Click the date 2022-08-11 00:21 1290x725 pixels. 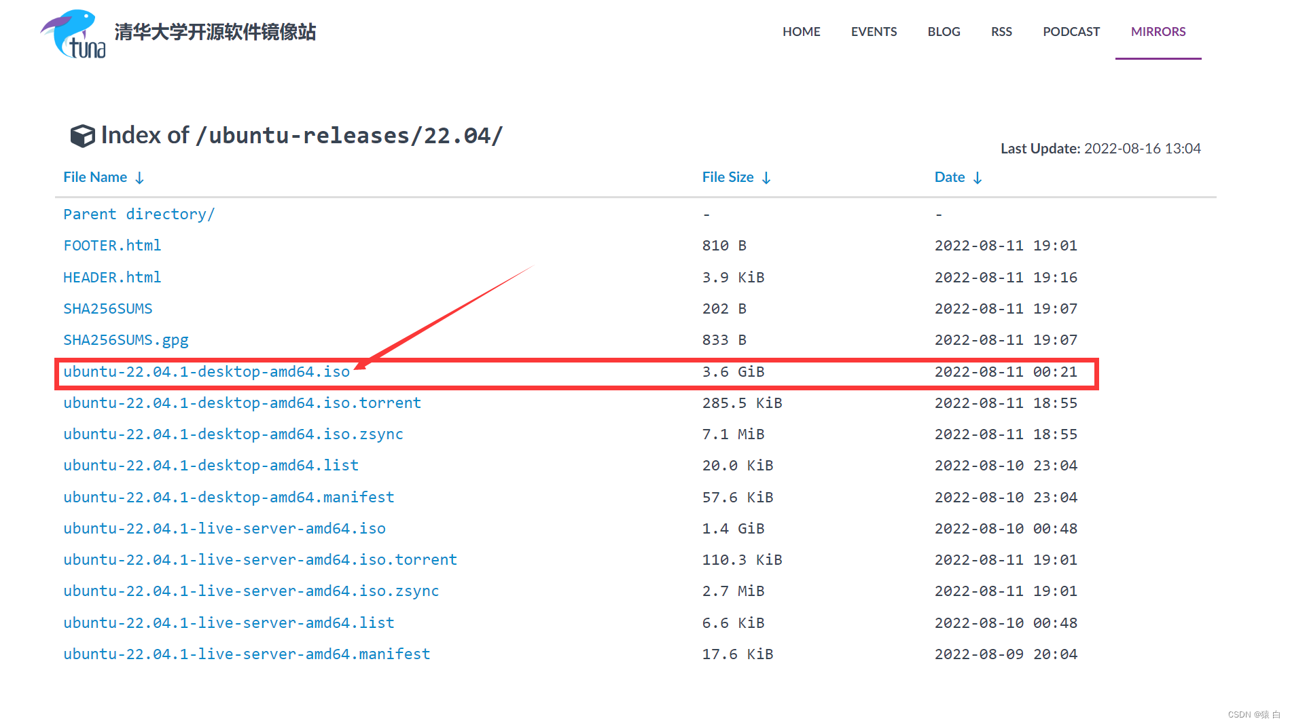1006,372
